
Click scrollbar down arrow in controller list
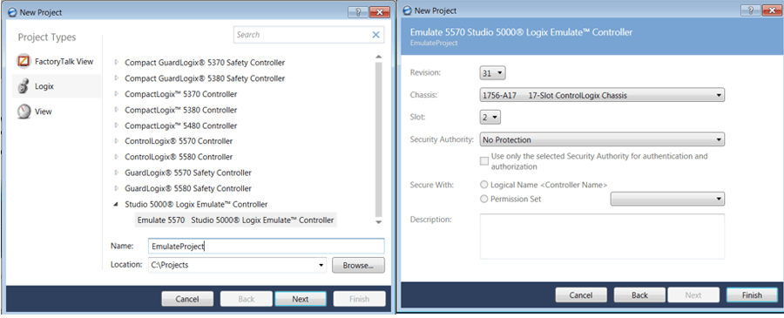point(378,221)
